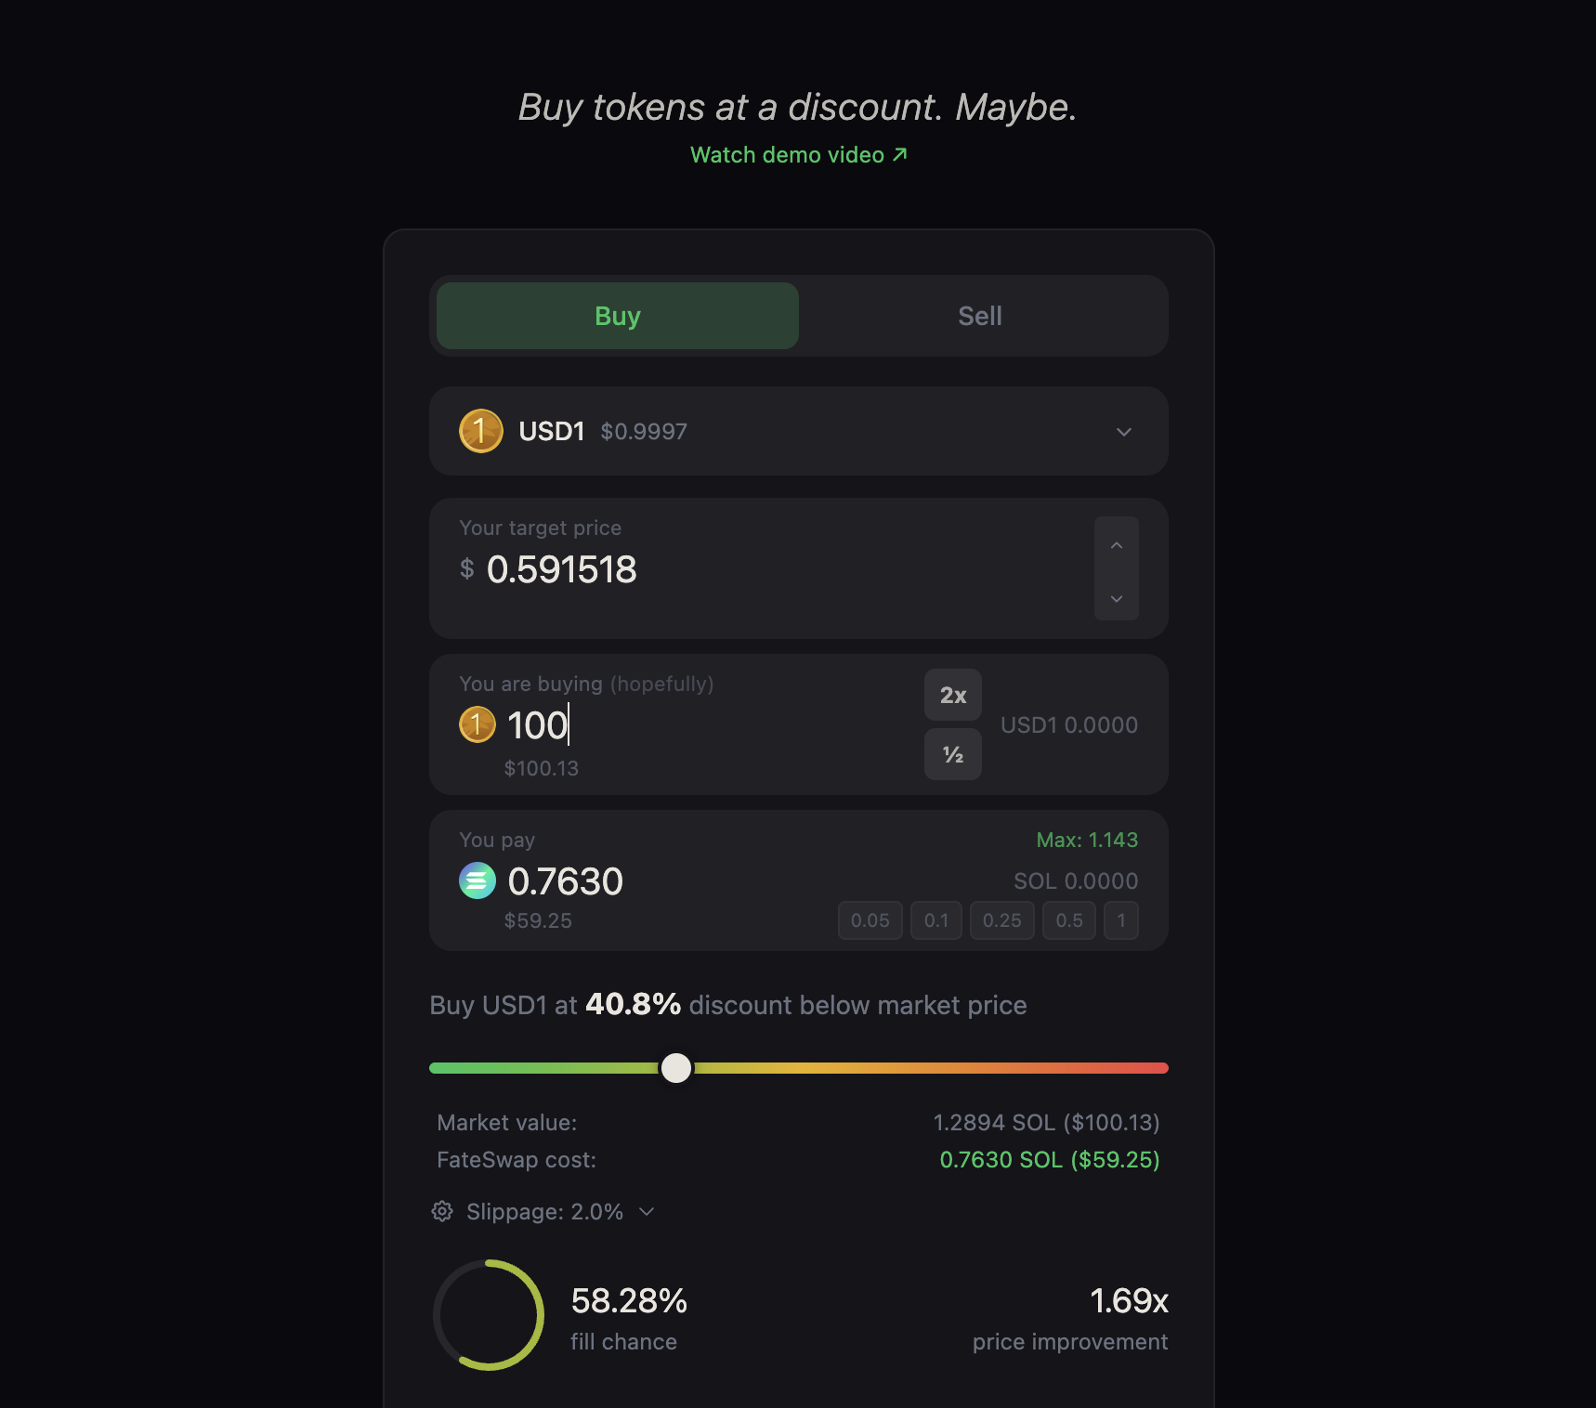The height and width of the screenshot is (1408, 1596).
Task: Click the USD1 coin icon in token selector
Action: pos(480,431)
